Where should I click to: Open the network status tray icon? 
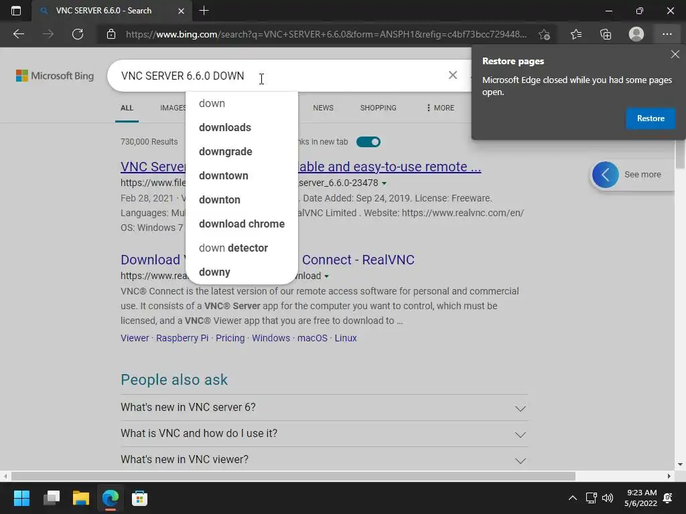coord(591,498)
